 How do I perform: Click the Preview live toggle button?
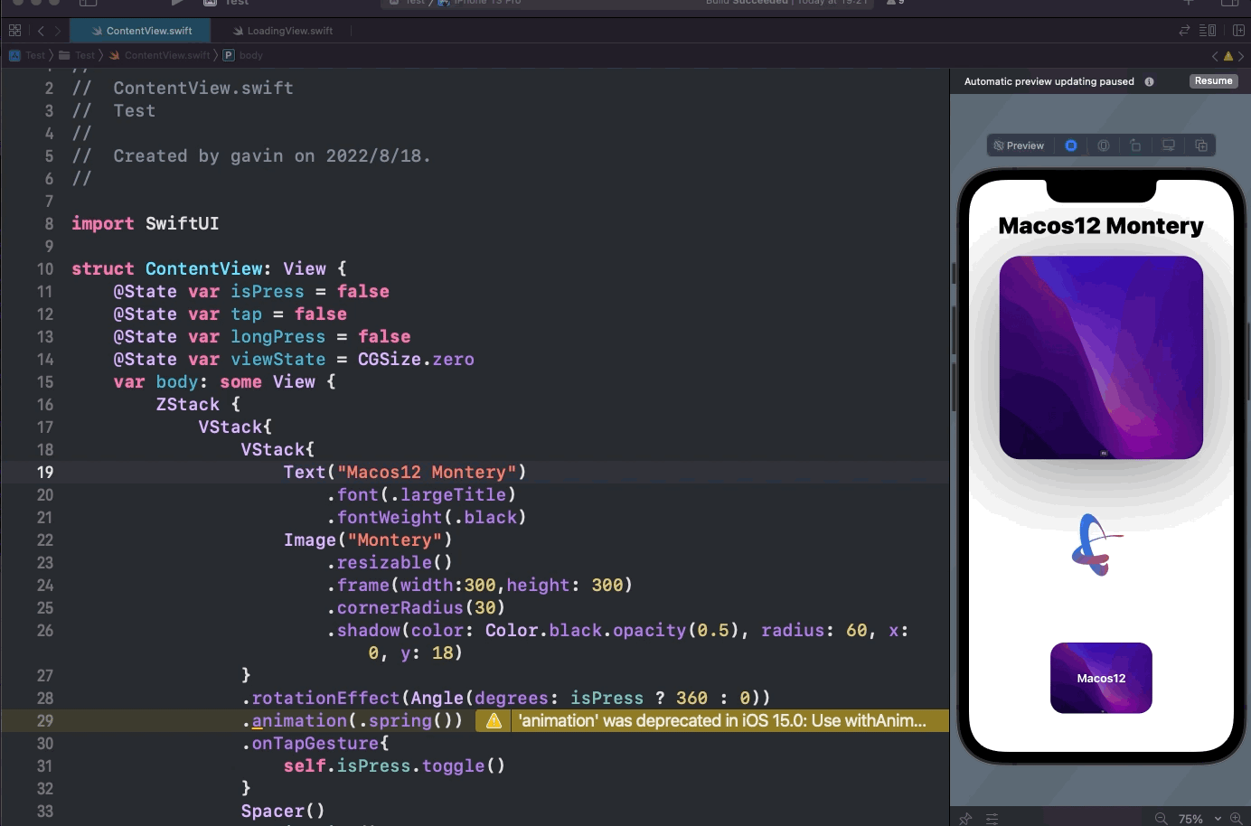click(x=1019, y=145)
